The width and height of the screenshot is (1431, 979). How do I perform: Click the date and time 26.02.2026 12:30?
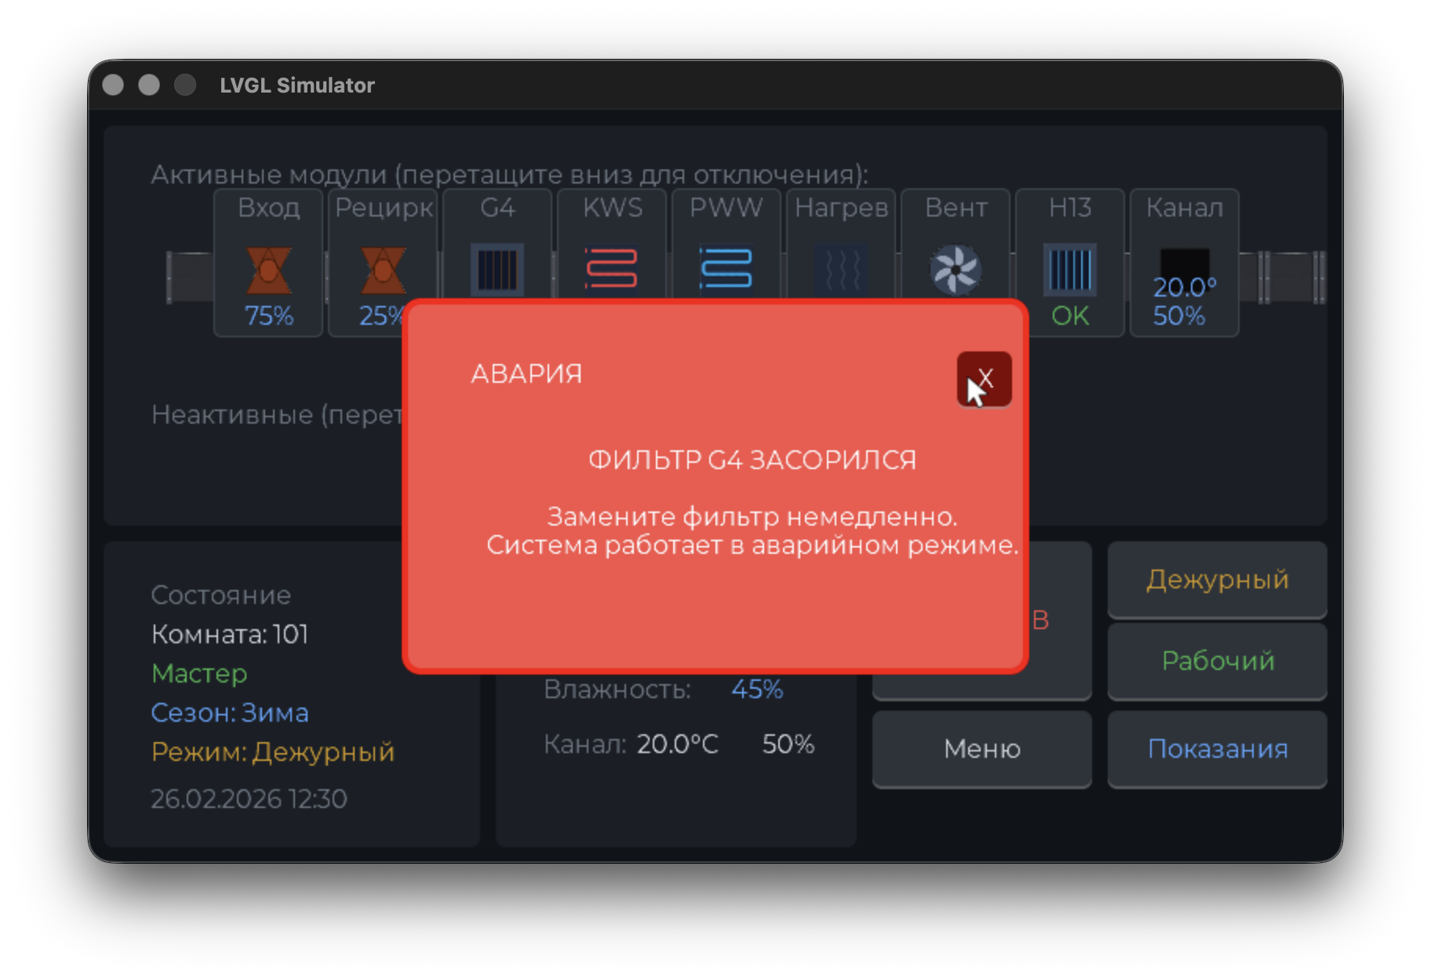click(249, 799)
